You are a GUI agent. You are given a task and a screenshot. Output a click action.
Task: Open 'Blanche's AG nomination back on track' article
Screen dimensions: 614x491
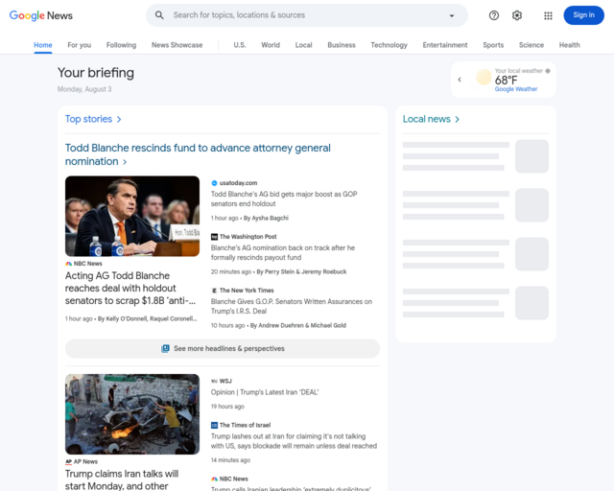pos(283,252)
